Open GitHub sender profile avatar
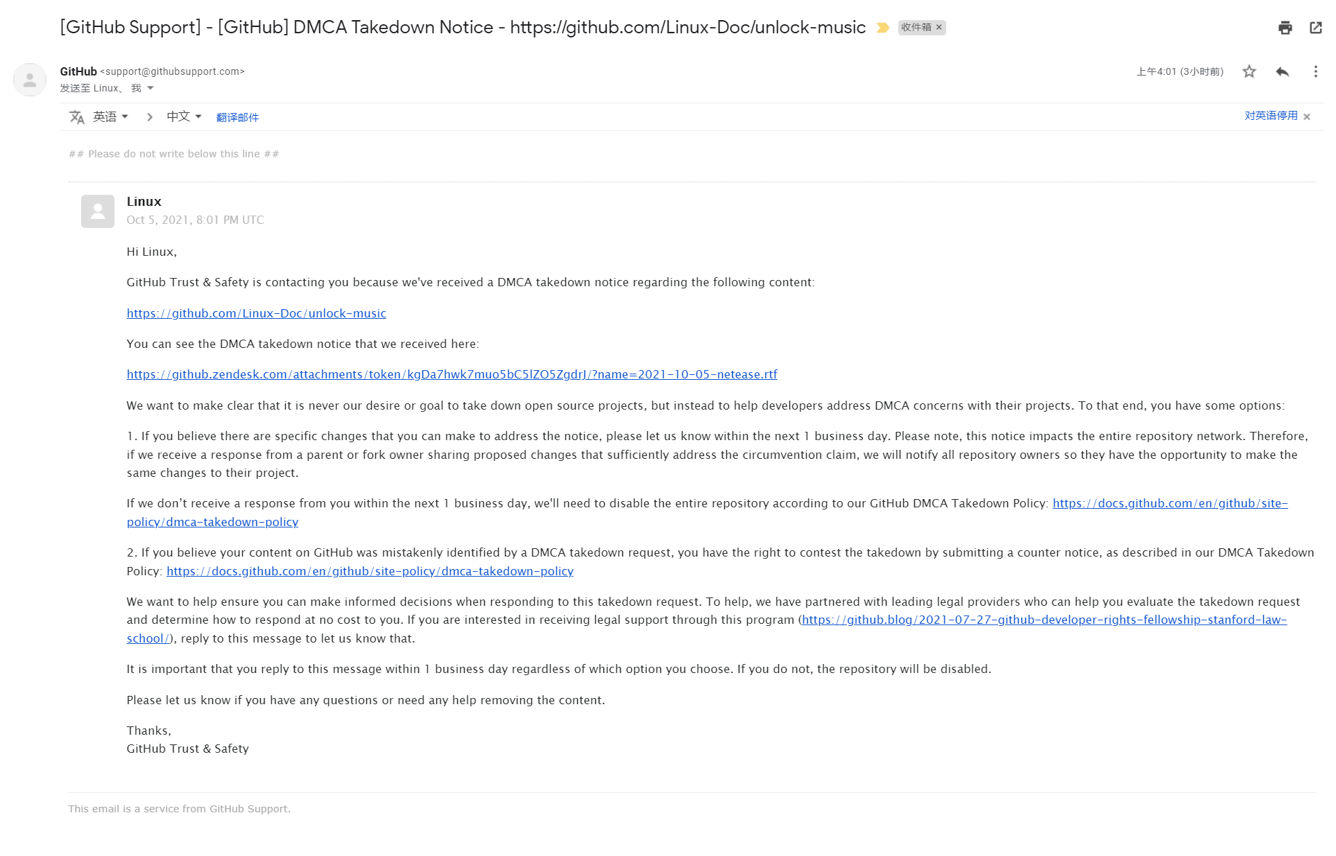Viewport: 1336px width, 856px height. pyautogui.click(x=30, y=80)
